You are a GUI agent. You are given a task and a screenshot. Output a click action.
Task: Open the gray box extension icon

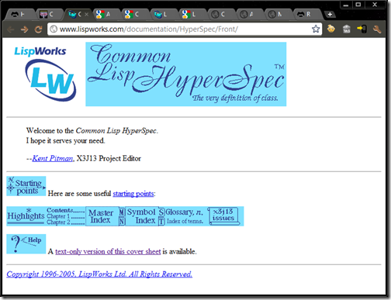(x=347, y=29)
